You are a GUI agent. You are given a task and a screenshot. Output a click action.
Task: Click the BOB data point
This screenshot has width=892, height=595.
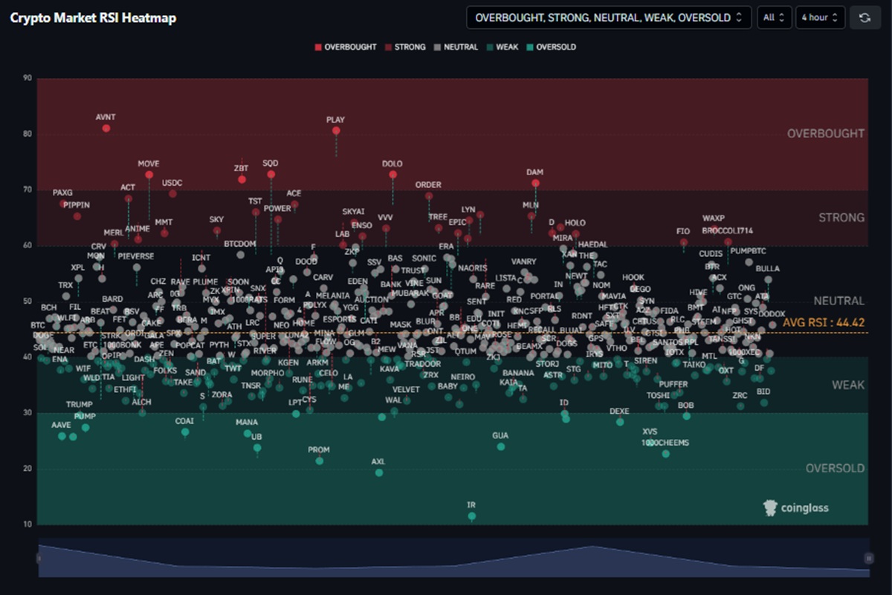click(686, 416)
